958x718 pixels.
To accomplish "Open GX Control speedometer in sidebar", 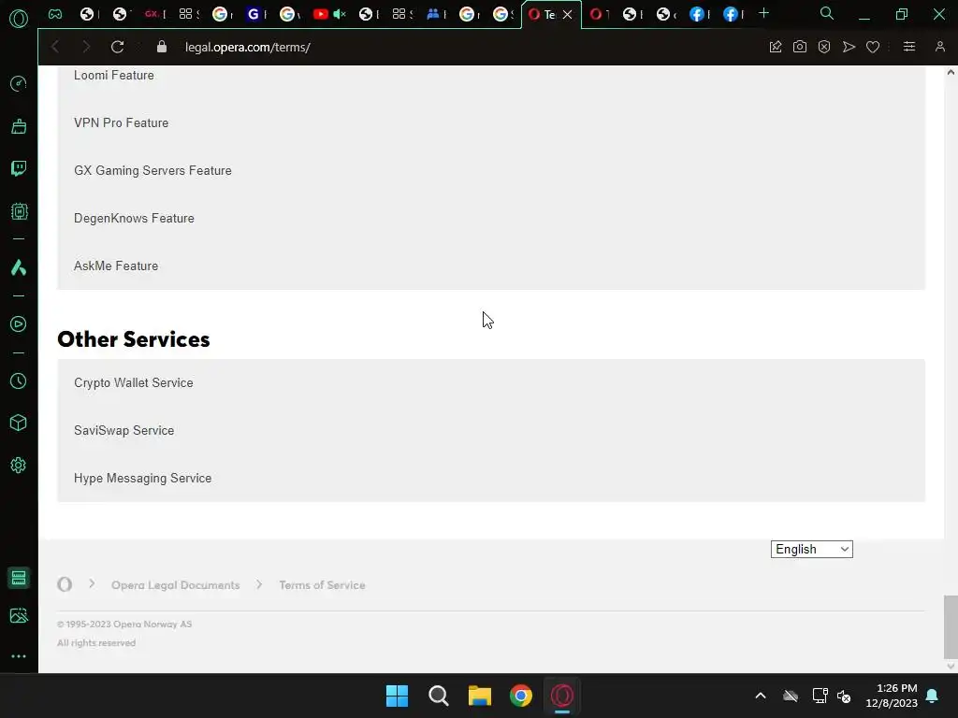I will (19, 83).
